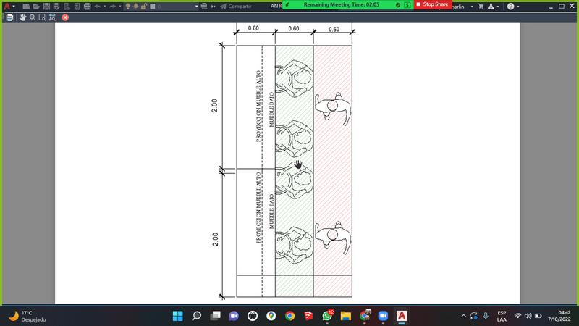The image size is (579, 326).
Task: Click the Wi-Fi network tray icon
Action: [x=517, y=316]
